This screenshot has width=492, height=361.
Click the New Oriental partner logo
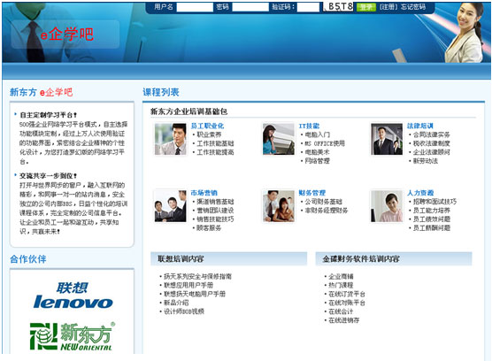click(73, 336)
